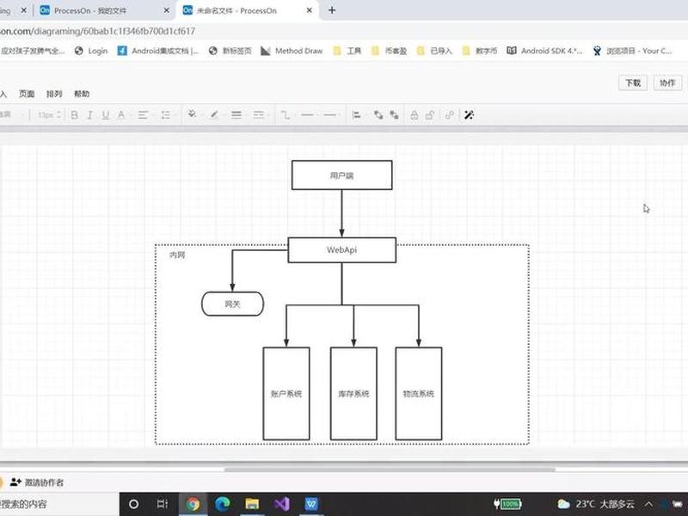Open the 帮助 menu
Screen dimensions: 688x516
click(82, 94)
